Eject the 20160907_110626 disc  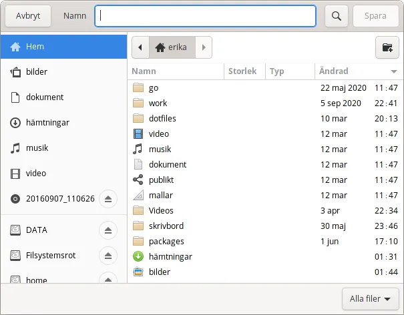[108, 199]
